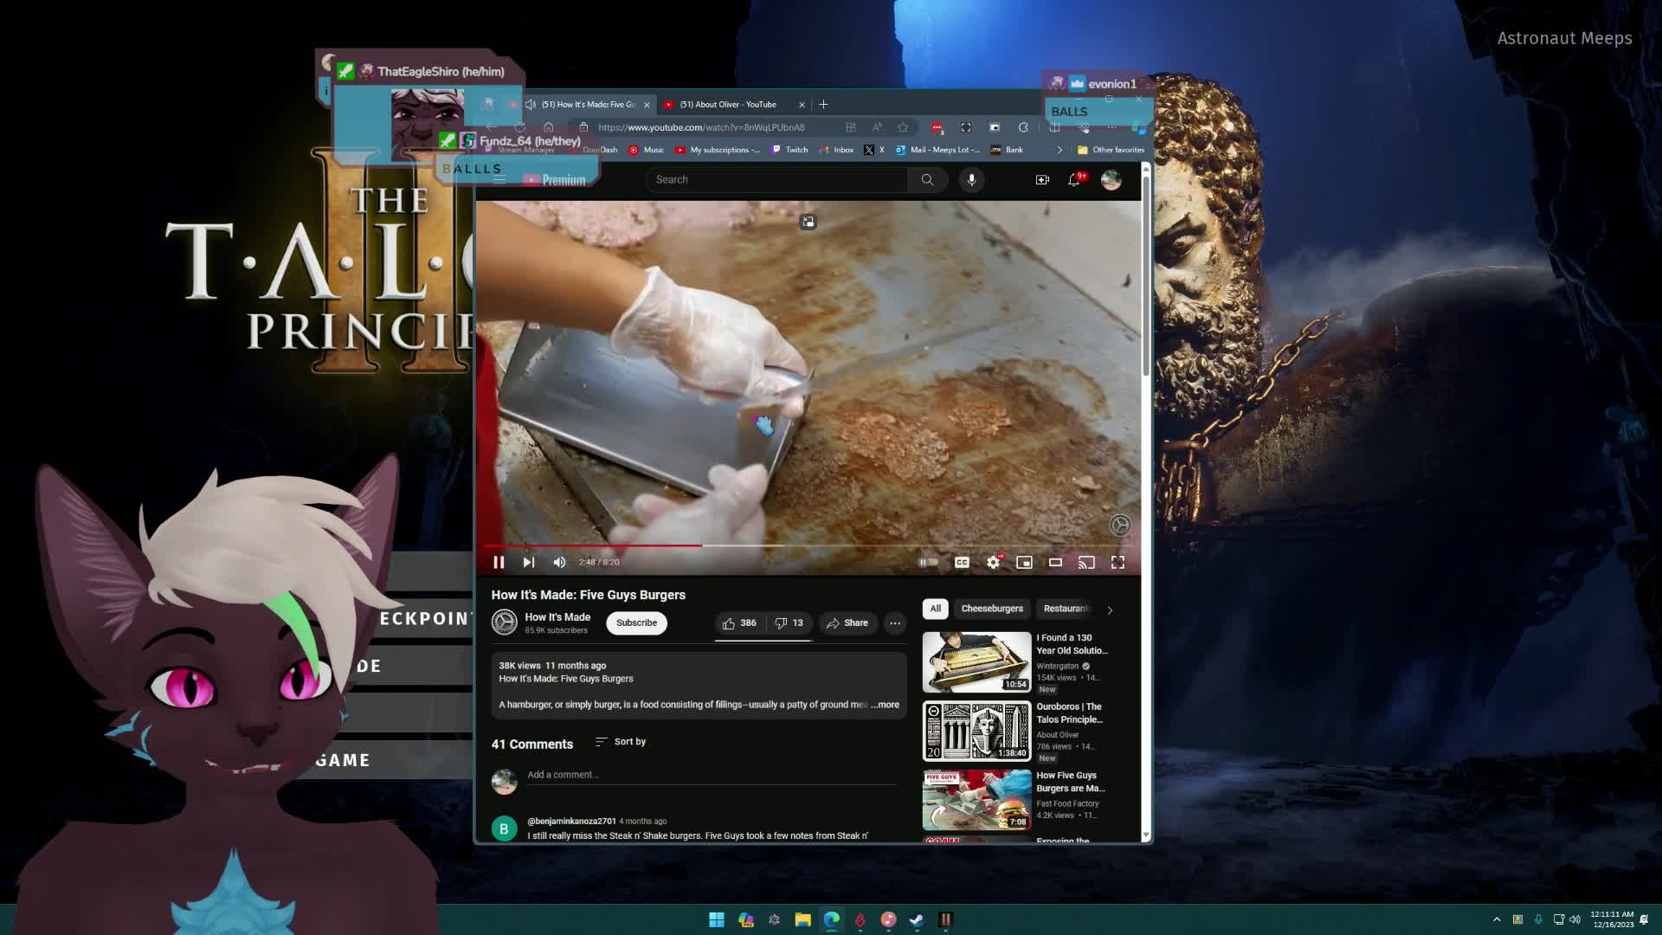
Task: Open the Inbox bookmark
Action: click(836, 150)
